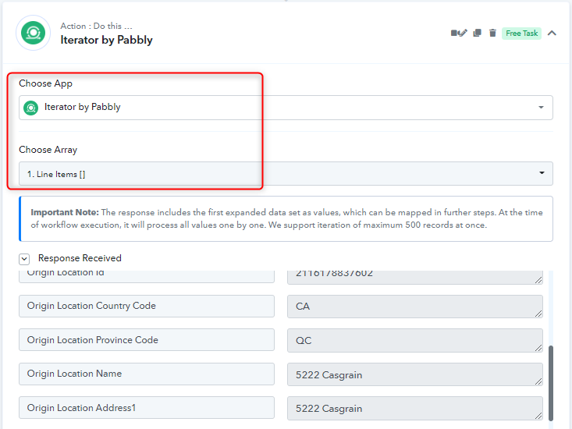Click the rename step video-pencil icon
Image resolution: width=572 pixels, height=429 pixels.
[459, 34]
